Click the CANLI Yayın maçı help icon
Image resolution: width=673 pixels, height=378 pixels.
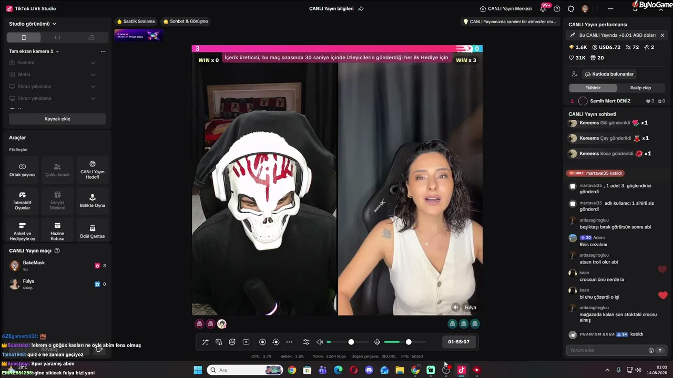point(57,251)
